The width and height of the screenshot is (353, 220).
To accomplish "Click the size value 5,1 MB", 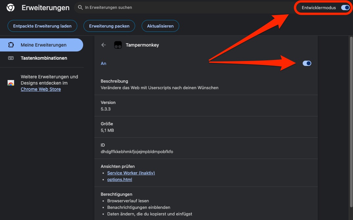I will point(107,130).
